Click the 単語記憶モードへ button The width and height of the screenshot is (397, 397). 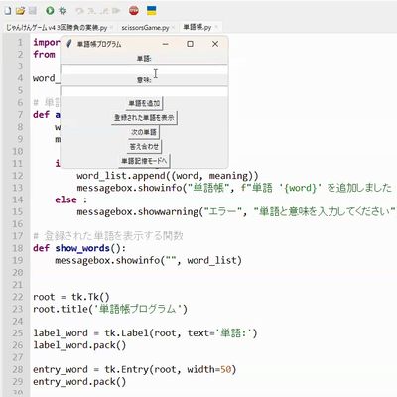coord(144,161)
